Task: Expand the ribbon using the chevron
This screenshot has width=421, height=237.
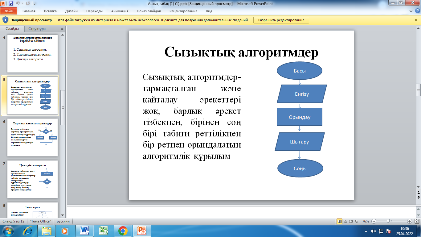Action: [411, 11]
